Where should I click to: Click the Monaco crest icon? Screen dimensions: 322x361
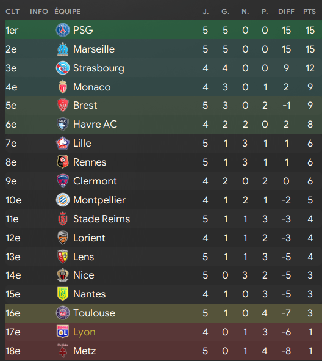63,87
